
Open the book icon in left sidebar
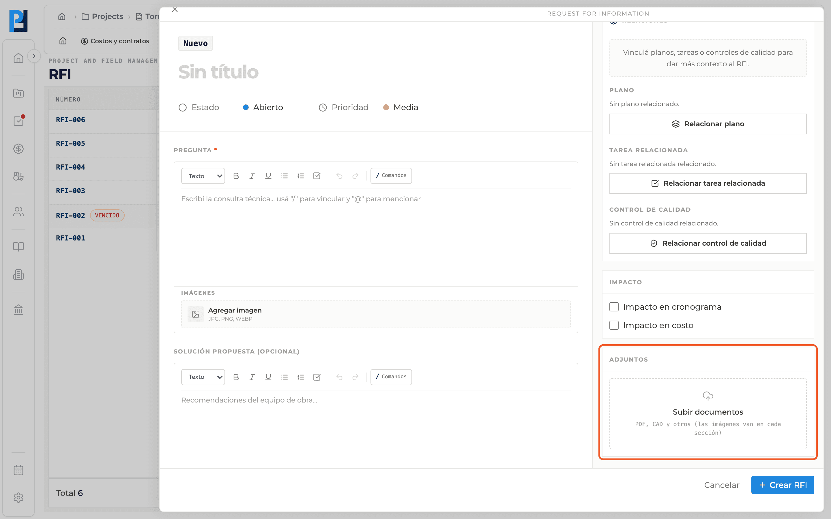point(18,247)
